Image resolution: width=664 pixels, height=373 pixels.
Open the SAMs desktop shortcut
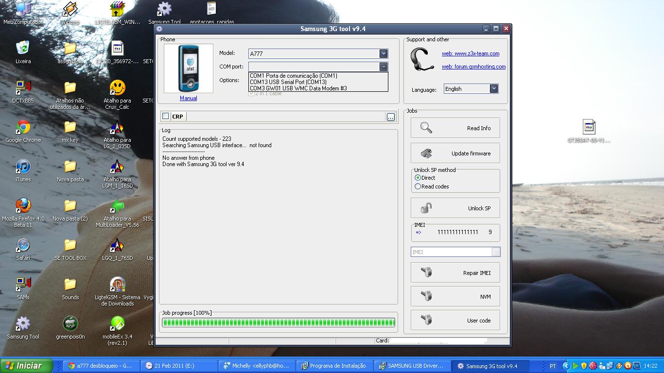pyautogui.click(x=23, y=288)
